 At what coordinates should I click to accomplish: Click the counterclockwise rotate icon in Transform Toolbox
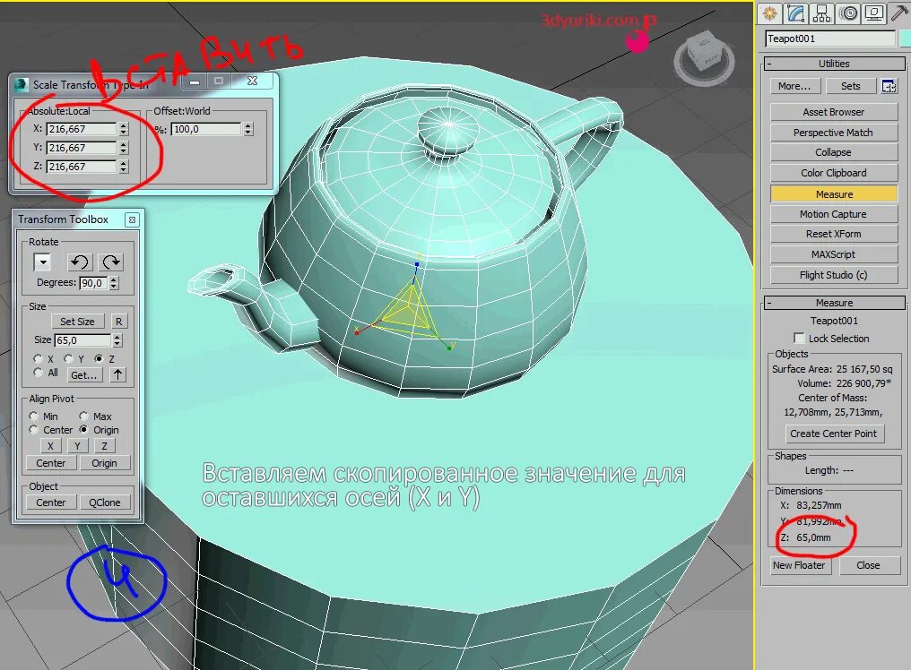coord(80,262)
